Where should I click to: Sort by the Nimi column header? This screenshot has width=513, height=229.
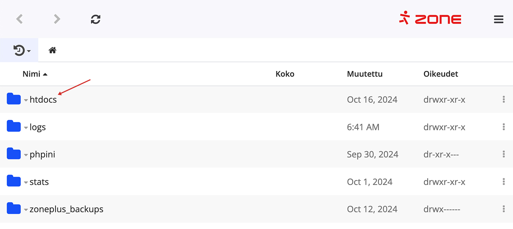(x=31, y=74)
